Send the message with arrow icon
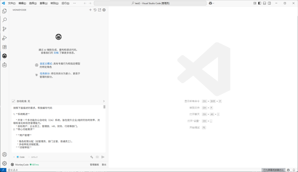The width and height of the screenshot is (298, 172). [x=103, y=157]
